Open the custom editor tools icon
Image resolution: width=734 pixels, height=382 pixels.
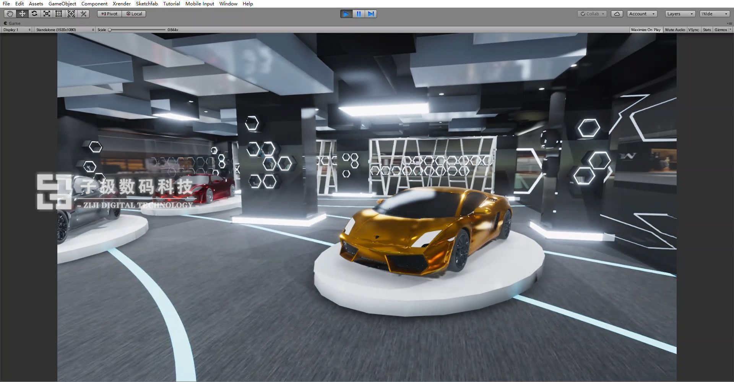point(83,14)
